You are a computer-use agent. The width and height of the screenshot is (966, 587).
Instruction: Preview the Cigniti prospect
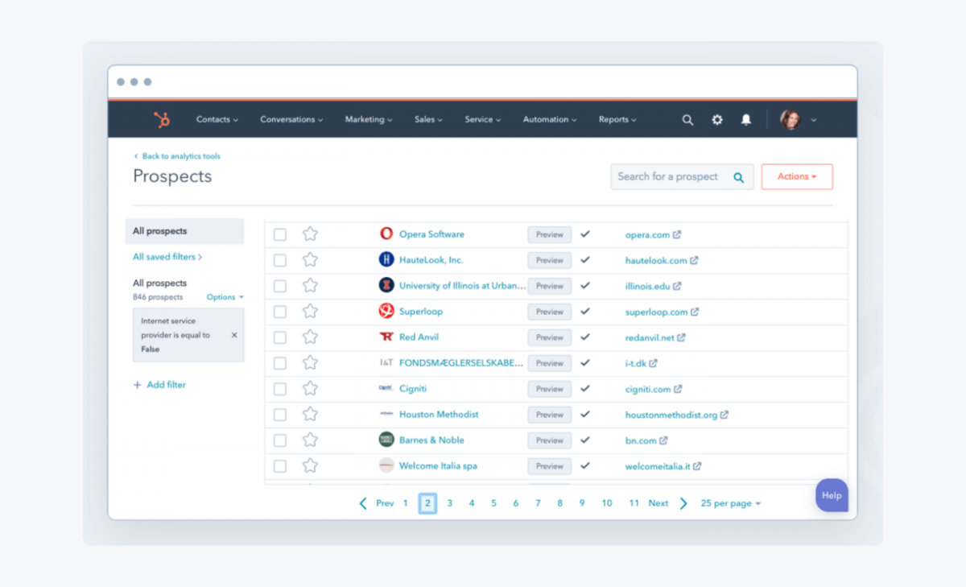(x=550, y=389)
